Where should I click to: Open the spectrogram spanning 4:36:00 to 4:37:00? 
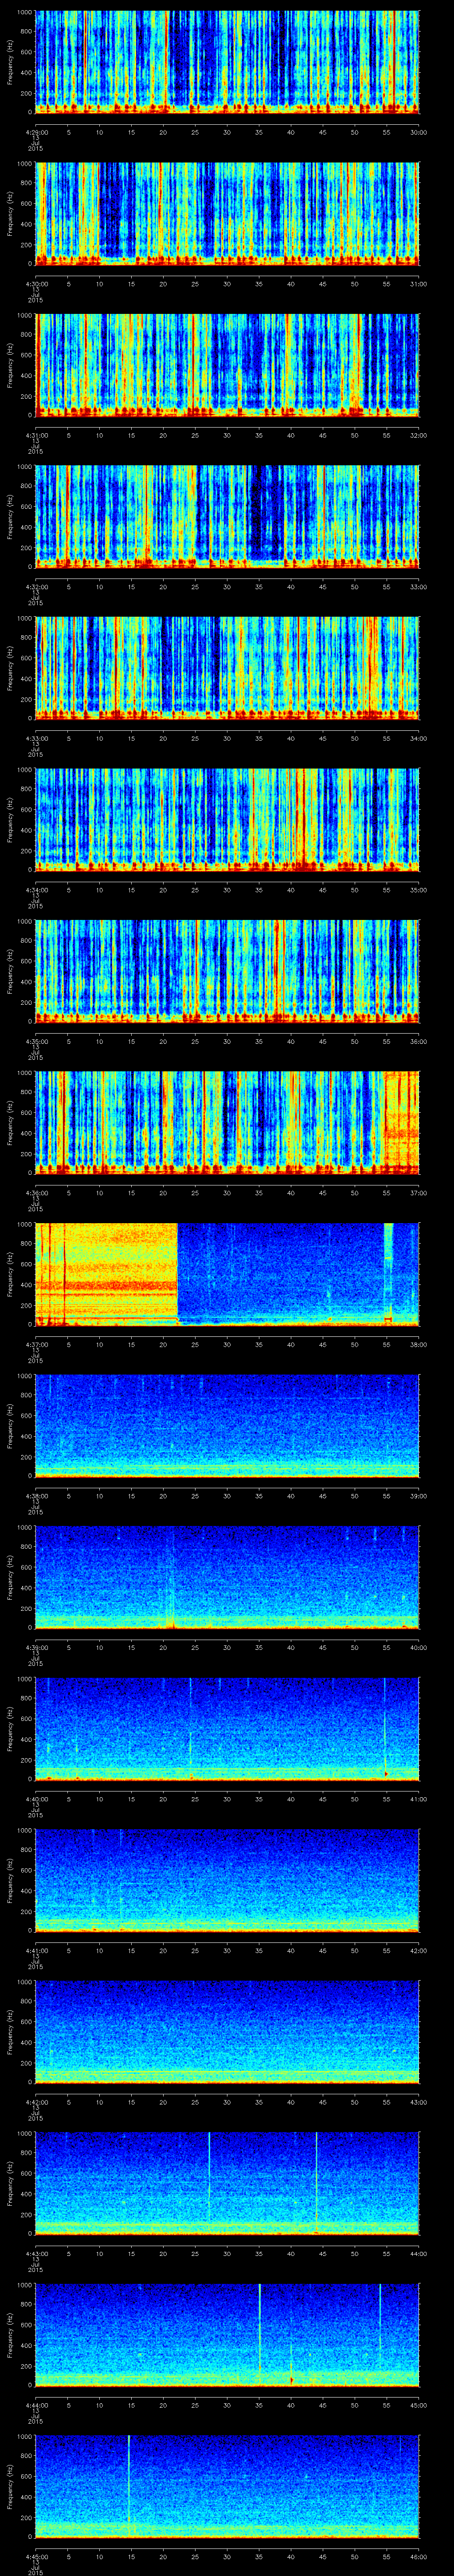tap(227, 1123)
